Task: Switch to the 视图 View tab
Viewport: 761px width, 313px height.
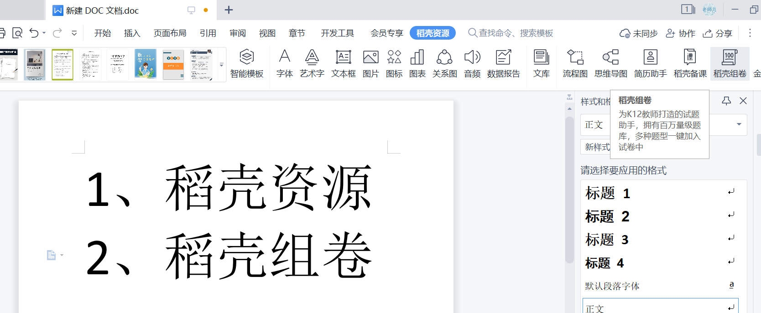Action: click(x=267, y=33)
